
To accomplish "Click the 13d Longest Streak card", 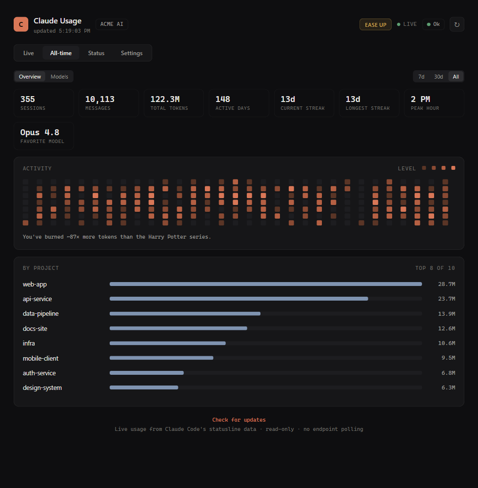I will click(369, 103).
